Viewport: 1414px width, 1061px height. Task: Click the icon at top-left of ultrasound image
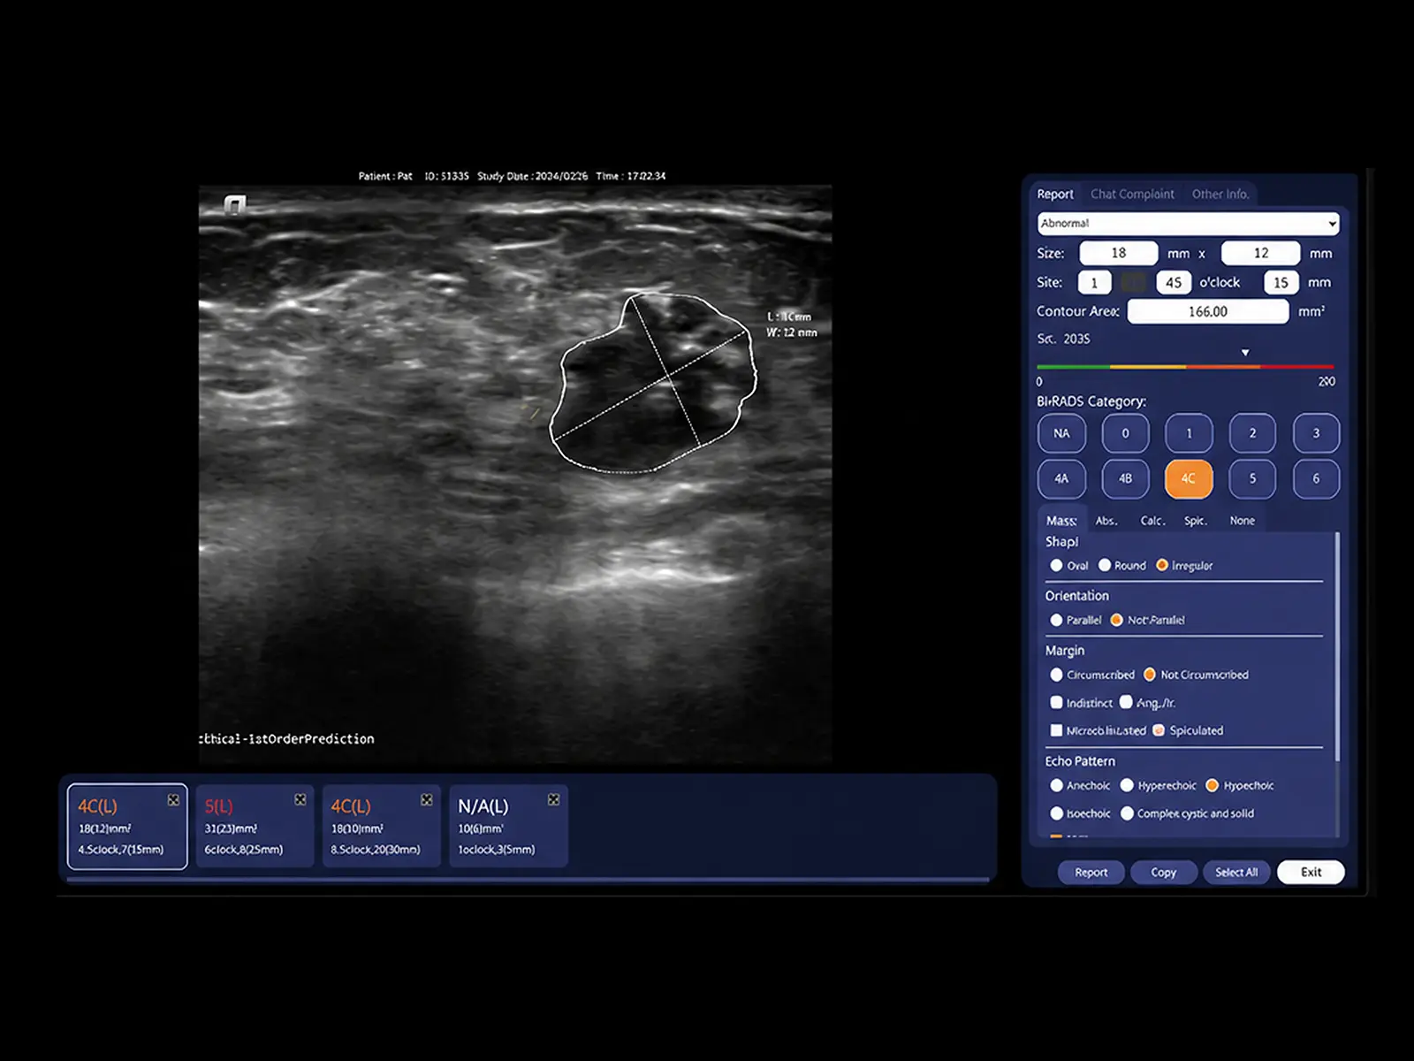[x=234, y=205]
